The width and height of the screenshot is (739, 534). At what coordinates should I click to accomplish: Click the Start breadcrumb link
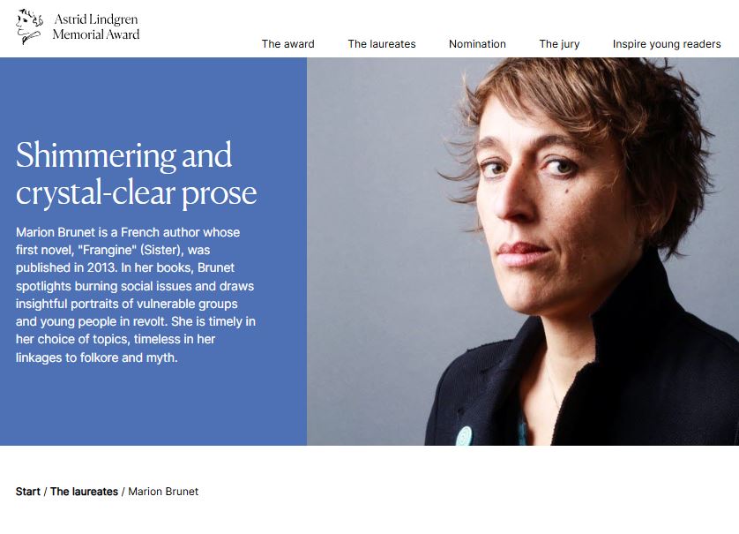tap(28, 492)
